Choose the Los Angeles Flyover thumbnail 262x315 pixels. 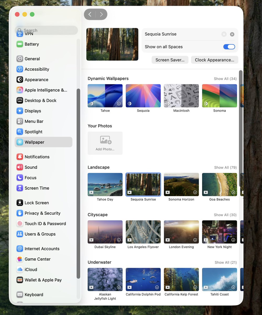[143, 232]
